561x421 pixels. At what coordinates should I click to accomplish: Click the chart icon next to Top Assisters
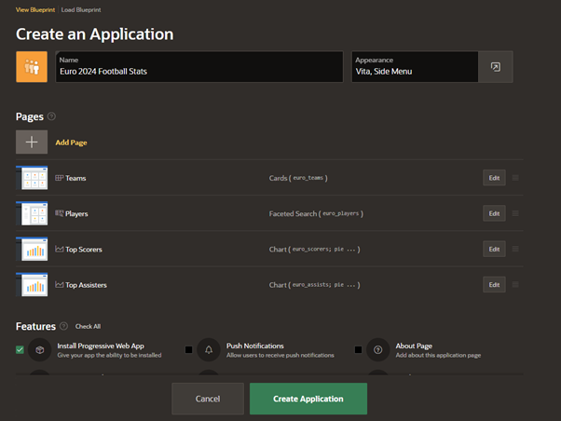point(59,285)
